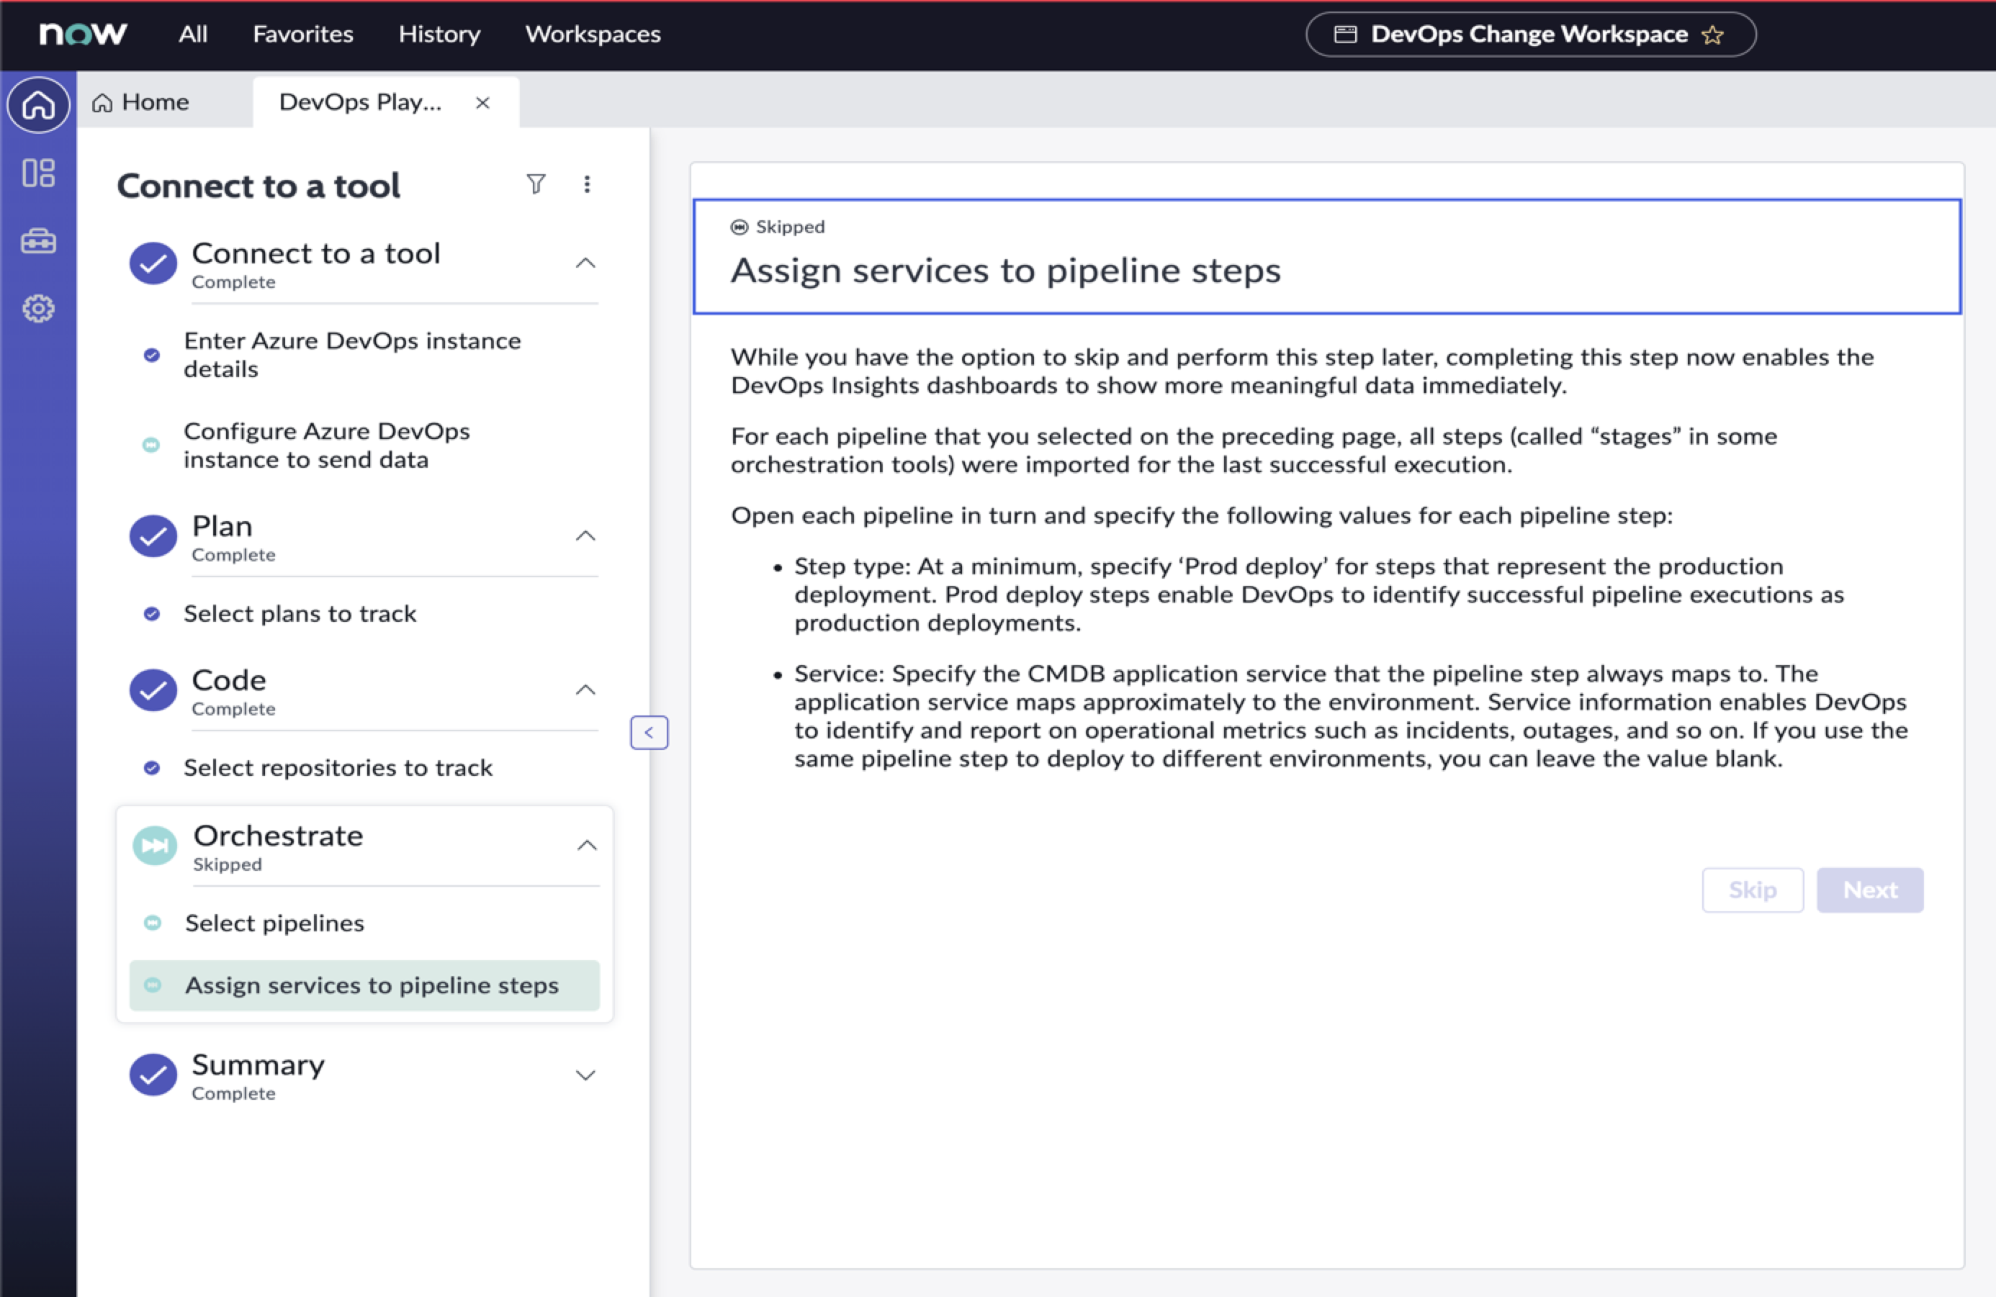Image resolution: width=1996 pixels, height=1297 pixels.
Task: Click the Orchestrate skipped fast-forward icon
Action: point(155,845)
